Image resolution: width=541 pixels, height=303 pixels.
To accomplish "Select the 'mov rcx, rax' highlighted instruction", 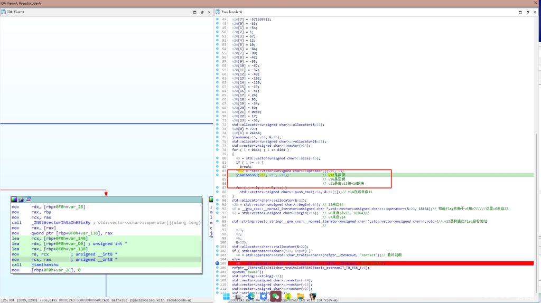I will click(x=106, y=260).
